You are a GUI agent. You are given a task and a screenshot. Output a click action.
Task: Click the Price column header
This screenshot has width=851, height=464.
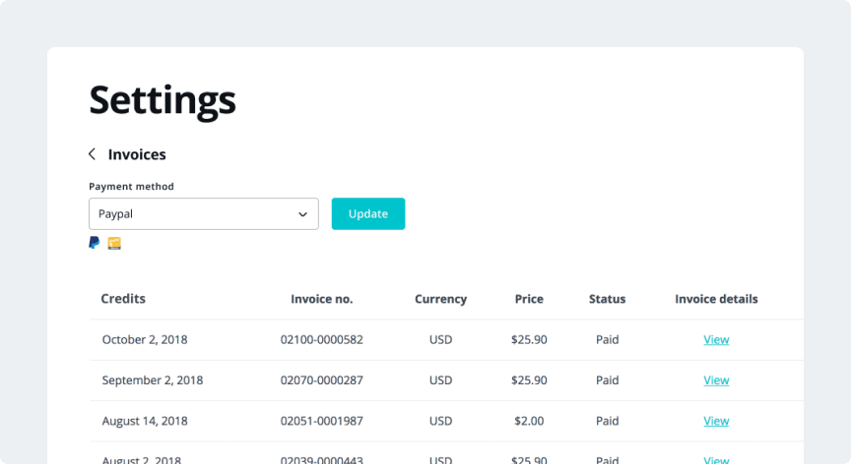click(529, 299)
